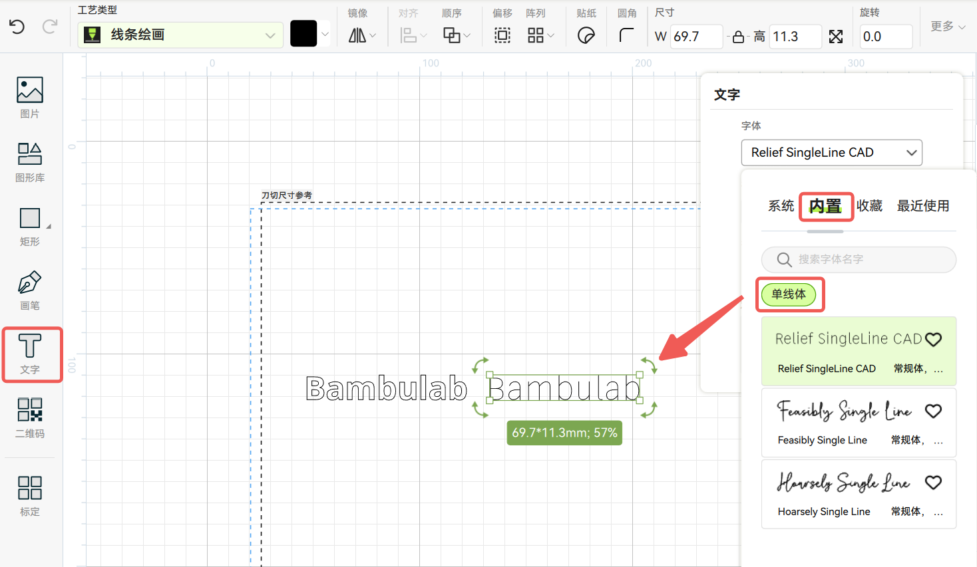This screenshot has width=977, height=567.
Task: Favorite the Relief SingleLine CAD font
Action: tap(933, 340)
